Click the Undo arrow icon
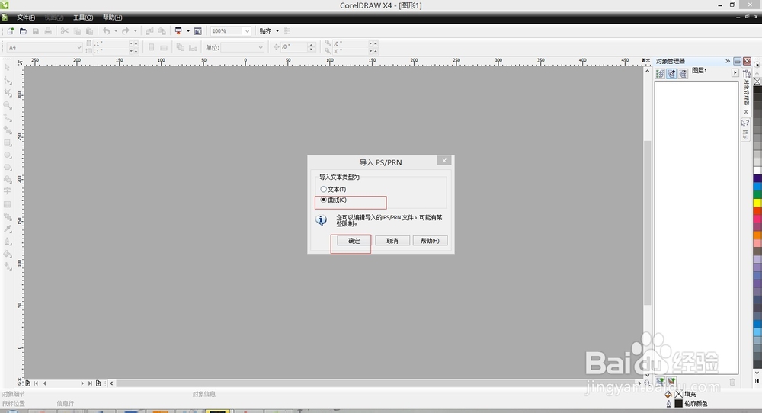762x413 pixels. tap(107, 31)
